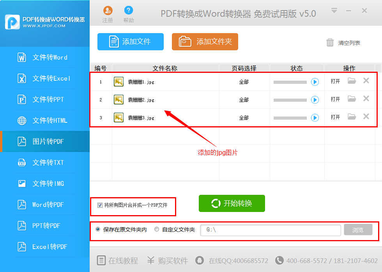This screenshot has width=382, height=272.
Task: Click progress bar of 袁姗姗2.jpg
Action: pos(290,100)
